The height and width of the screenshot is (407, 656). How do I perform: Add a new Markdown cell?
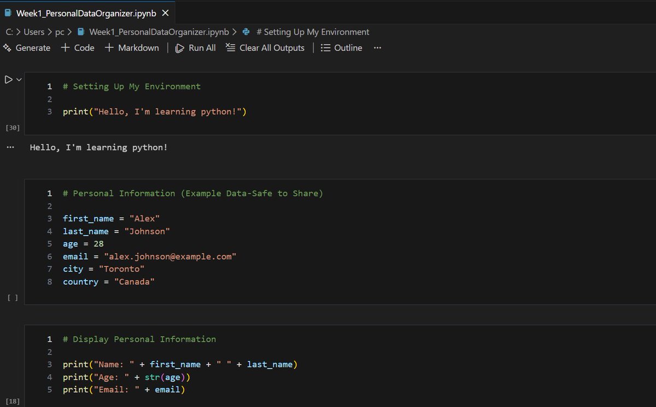[x=132, y=48]
